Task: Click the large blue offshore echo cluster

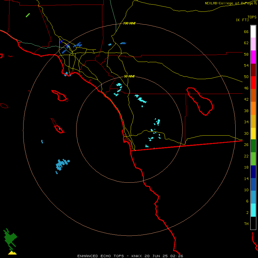Action: [62, 165]
